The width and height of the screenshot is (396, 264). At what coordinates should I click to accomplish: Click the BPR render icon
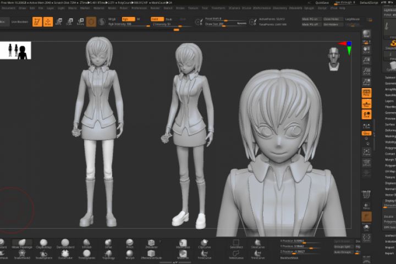point(366,34)
